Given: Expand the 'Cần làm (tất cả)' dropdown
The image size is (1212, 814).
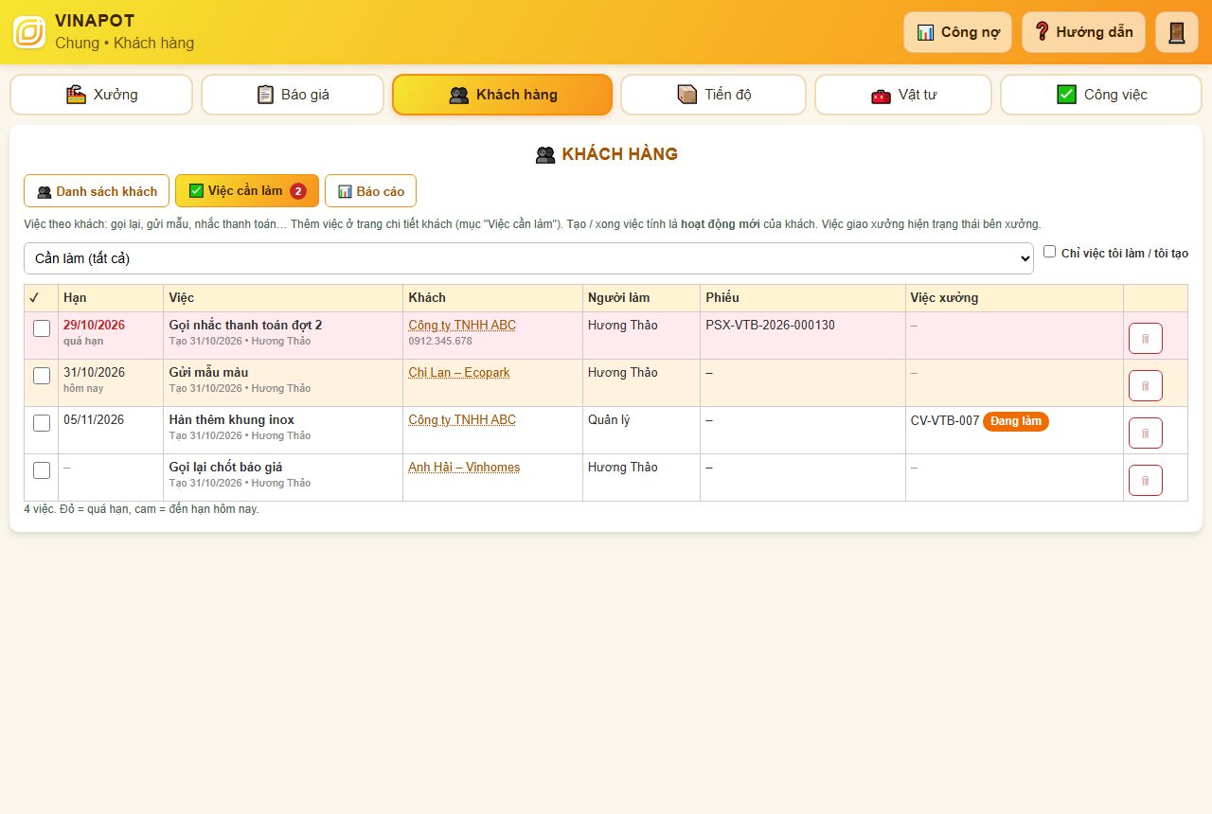Looking at the screenshot, I should pyautogui.click(x=528, y=258).
